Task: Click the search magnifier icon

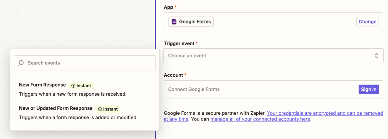Action: tap(21, 63)
